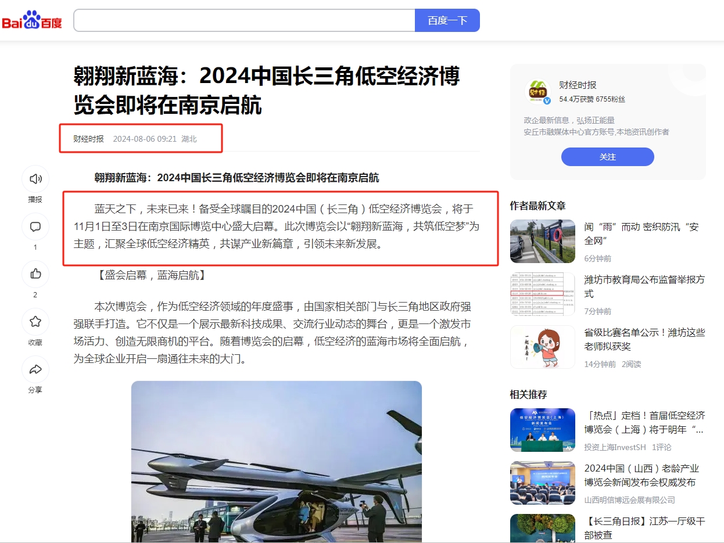Click the 长三角日报 江苏一厅级干部被查 link
Screen dimensions: 724x543
coord(644,528)
